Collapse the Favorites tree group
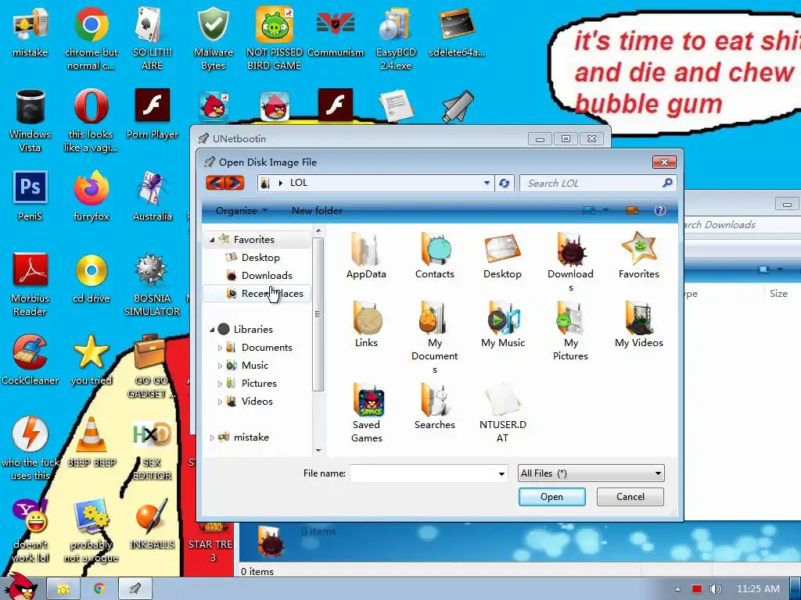This screenshot has height=600, width=801. (212, 239)
